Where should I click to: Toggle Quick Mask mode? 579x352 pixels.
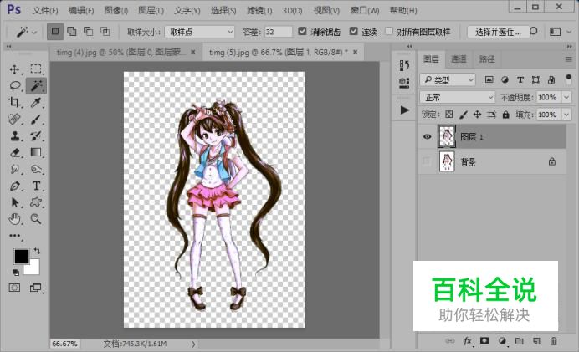tap(14, 288)
